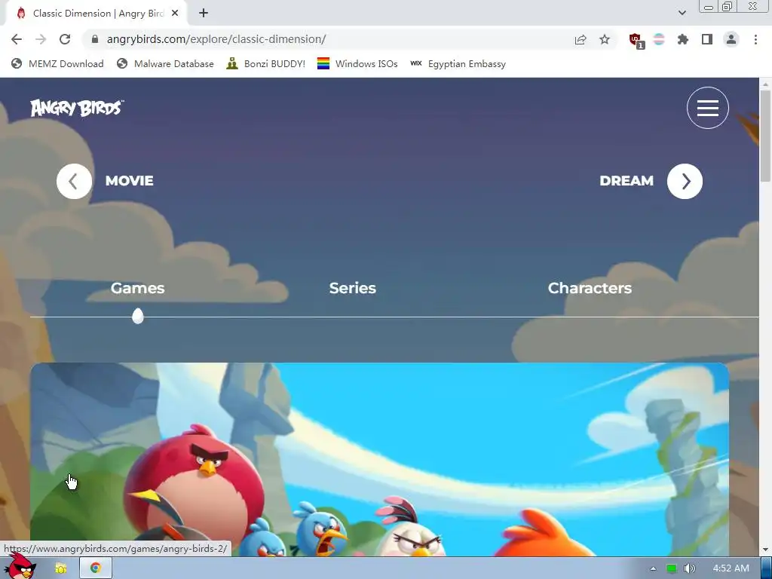Click the address bar URL

click(216, 39)
